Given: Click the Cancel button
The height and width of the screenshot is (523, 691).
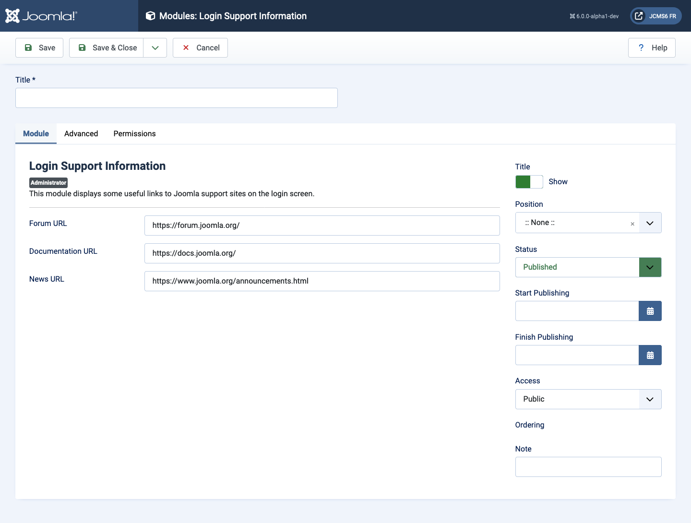Looking at the screenshot, I should pos(200,48).
